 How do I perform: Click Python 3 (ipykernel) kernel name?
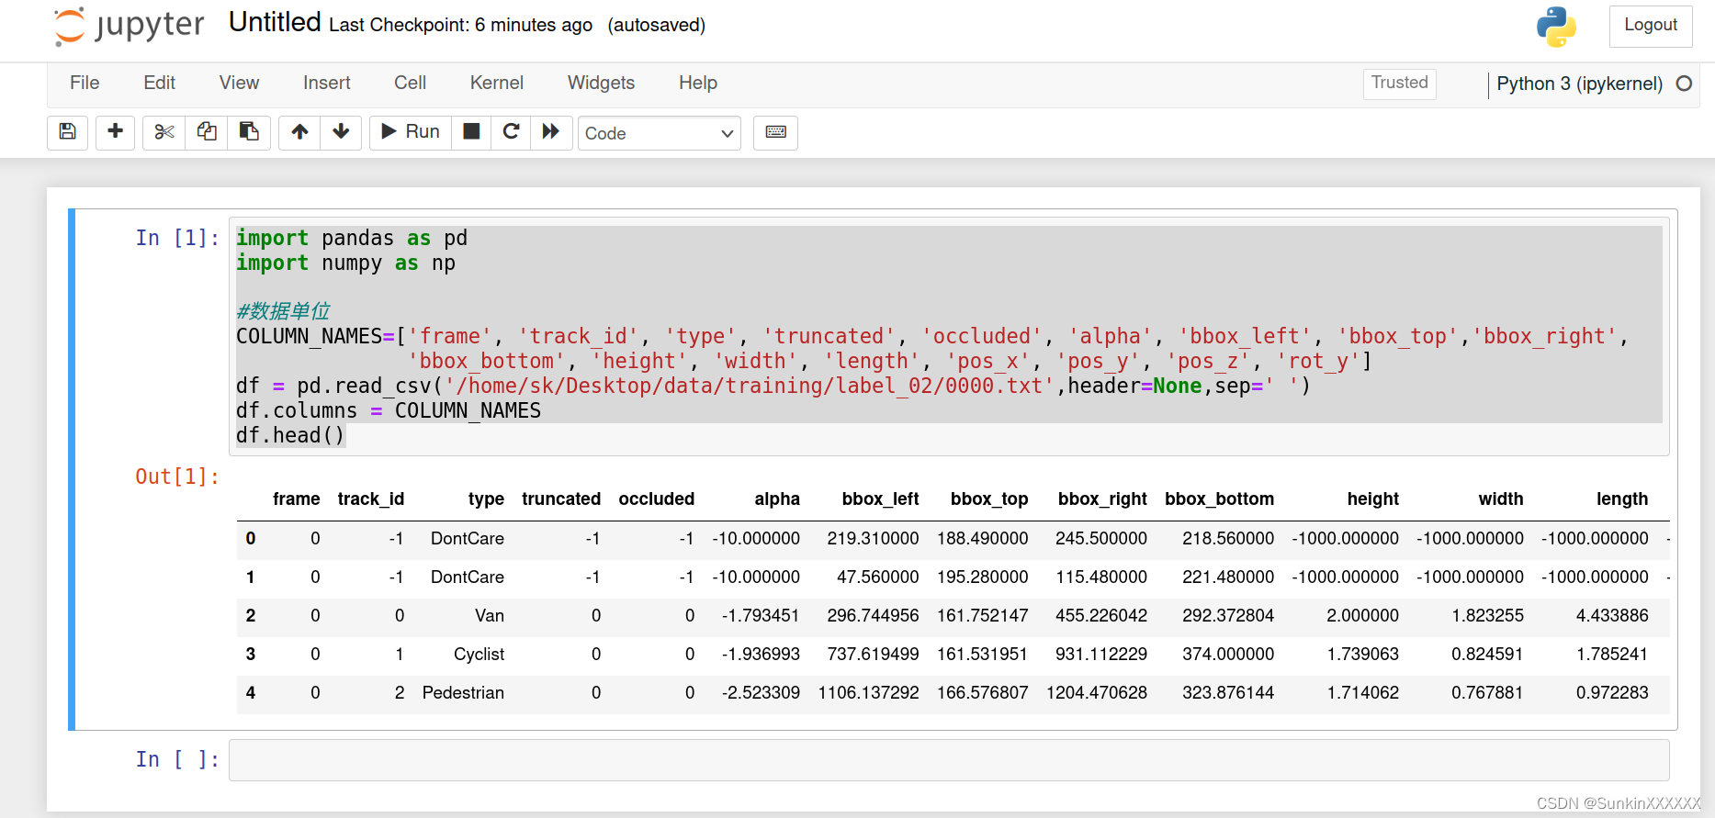coord(1579,84)
